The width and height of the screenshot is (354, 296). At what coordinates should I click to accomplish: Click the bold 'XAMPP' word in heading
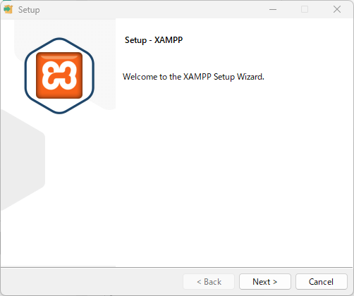pos(169,40)
